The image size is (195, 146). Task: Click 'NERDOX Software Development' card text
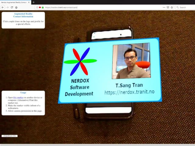pyautogui.click(x=79, y=87)
